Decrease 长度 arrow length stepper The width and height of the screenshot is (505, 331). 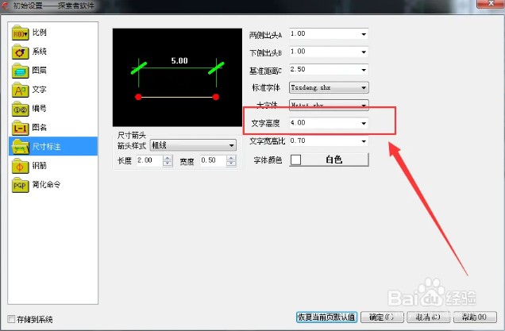[168, 164]
